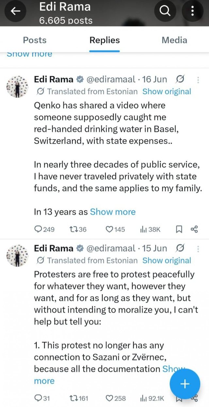Like the 15 Jun protest post
This screenshot has height=407, width=209.
click(116, 398)
